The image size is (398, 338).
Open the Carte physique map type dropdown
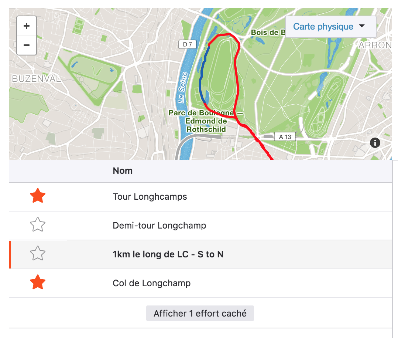[x=330, y=27]
